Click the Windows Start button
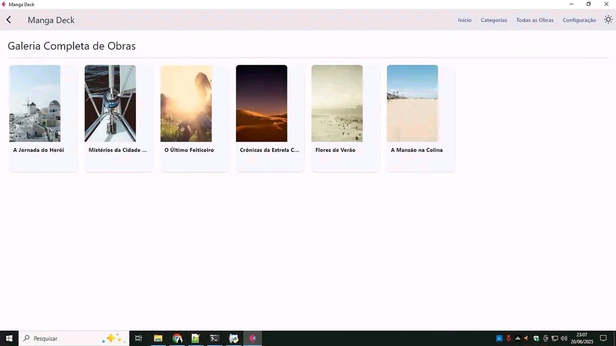This screenshot has height=346, width=616. [9, 338]
